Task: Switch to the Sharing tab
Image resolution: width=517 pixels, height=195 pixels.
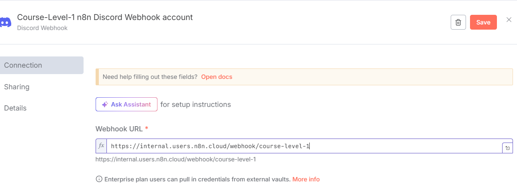Action: click(x=16, y=87)
